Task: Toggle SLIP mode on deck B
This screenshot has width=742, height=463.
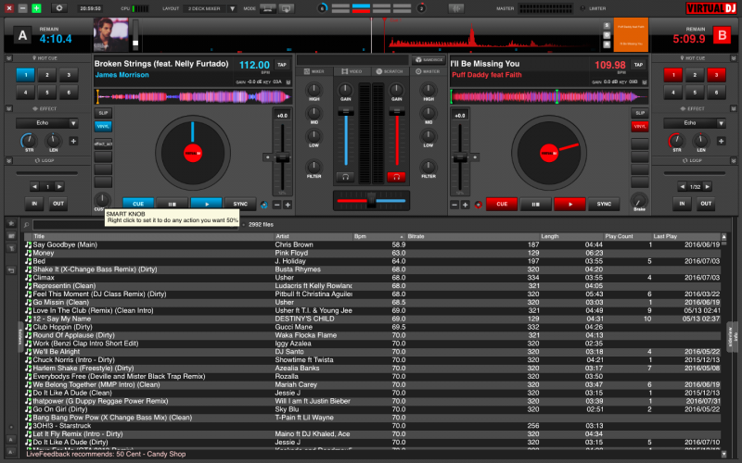Action: coord(640,113)
